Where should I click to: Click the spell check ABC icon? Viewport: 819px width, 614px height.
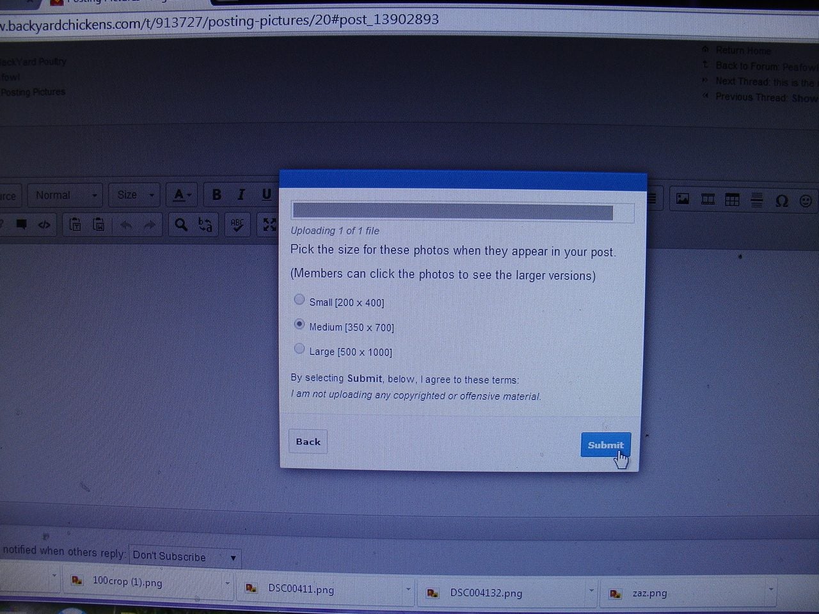(237, 224)
